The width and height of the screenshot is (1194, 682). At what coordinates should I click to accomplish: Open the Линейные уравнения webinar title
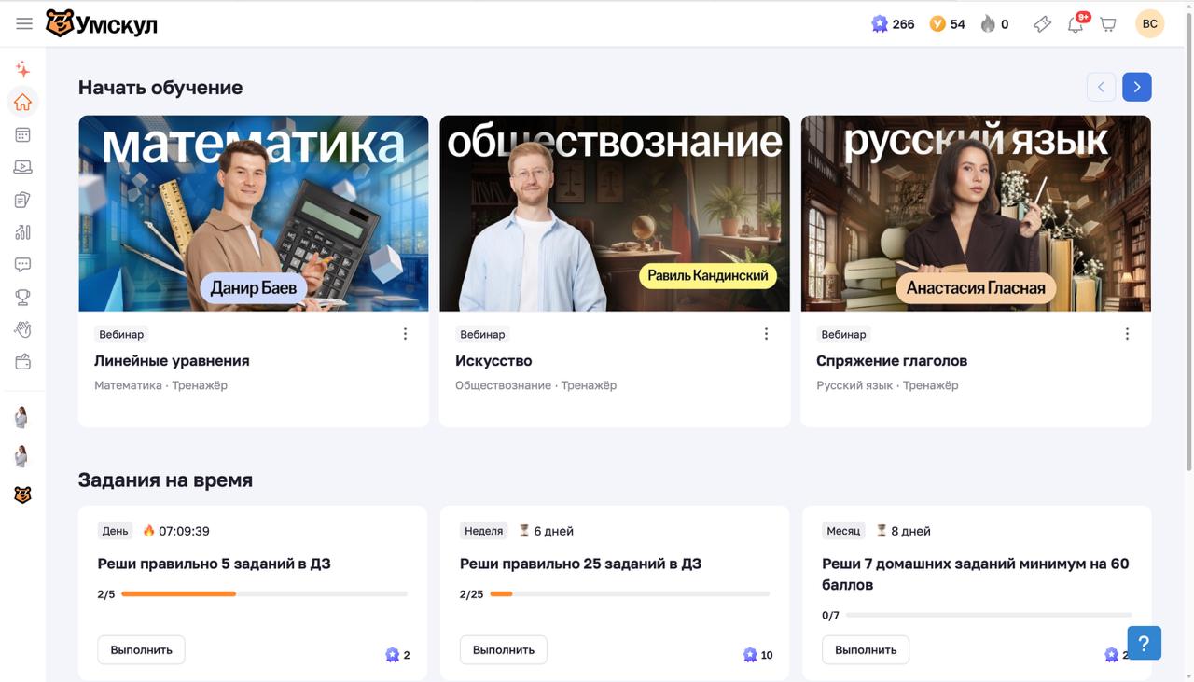tap(172, 361)
